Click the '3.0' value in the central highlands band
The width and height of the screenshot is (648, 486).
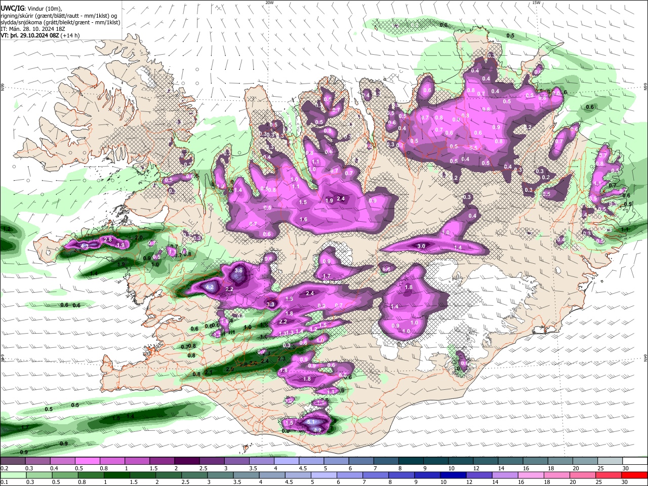pos(421,246)
